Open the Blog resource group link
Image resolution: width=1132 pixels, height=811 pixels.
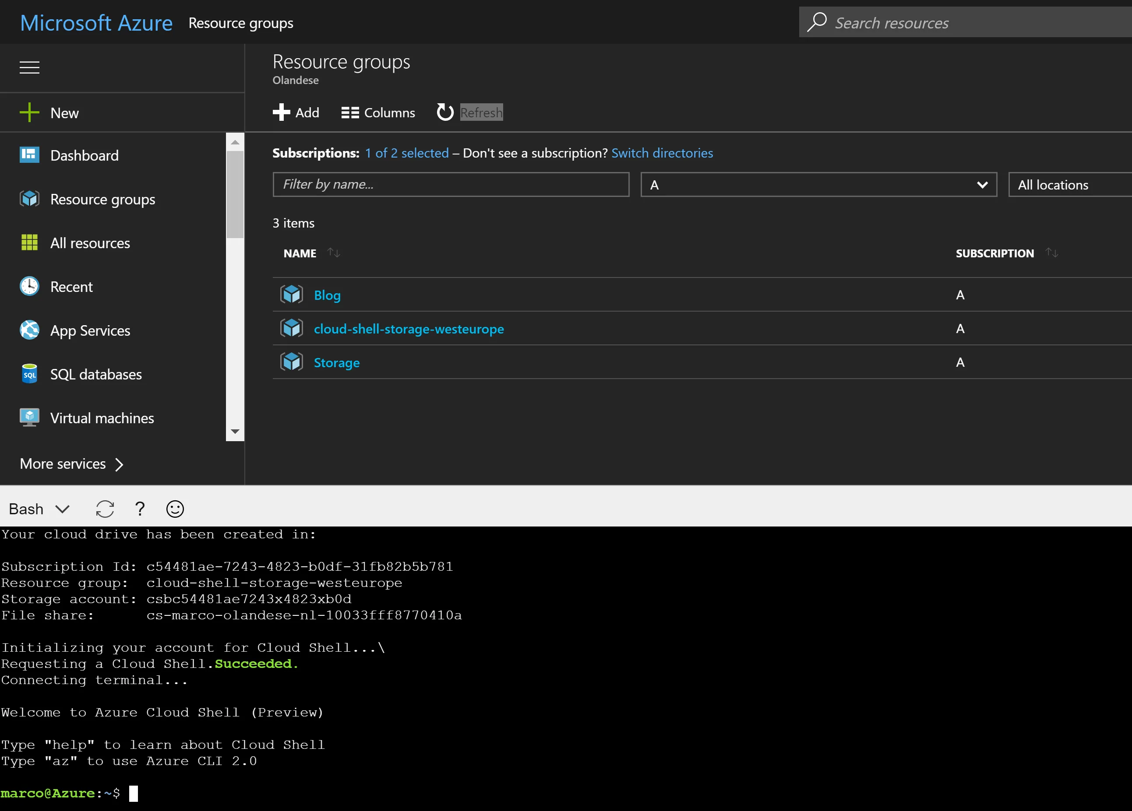[327, 295]
